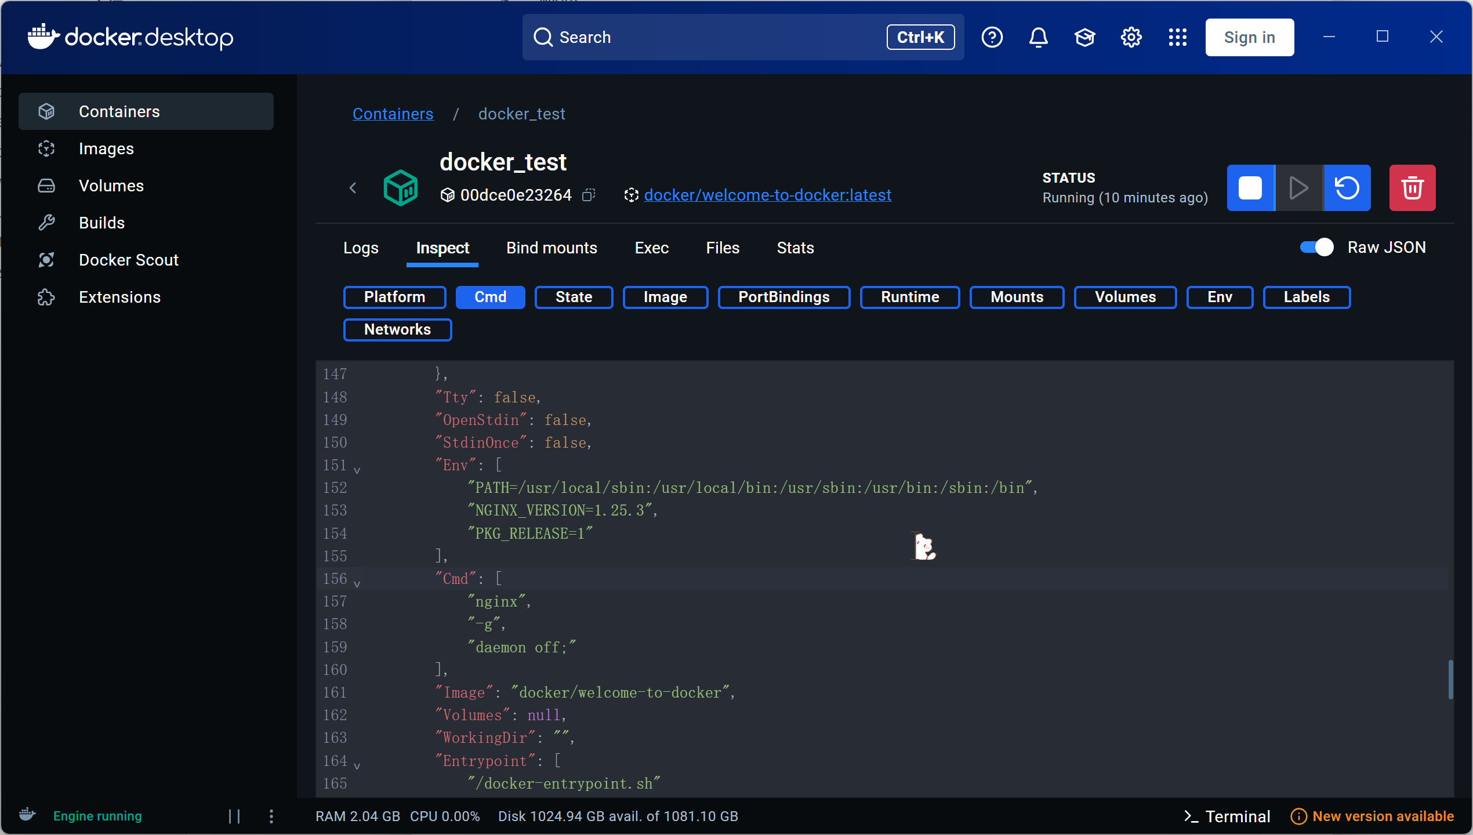Screen dimensions: 1473x835
Task: Restart the container with circular arrow icon
Action: pos(1347,188)
